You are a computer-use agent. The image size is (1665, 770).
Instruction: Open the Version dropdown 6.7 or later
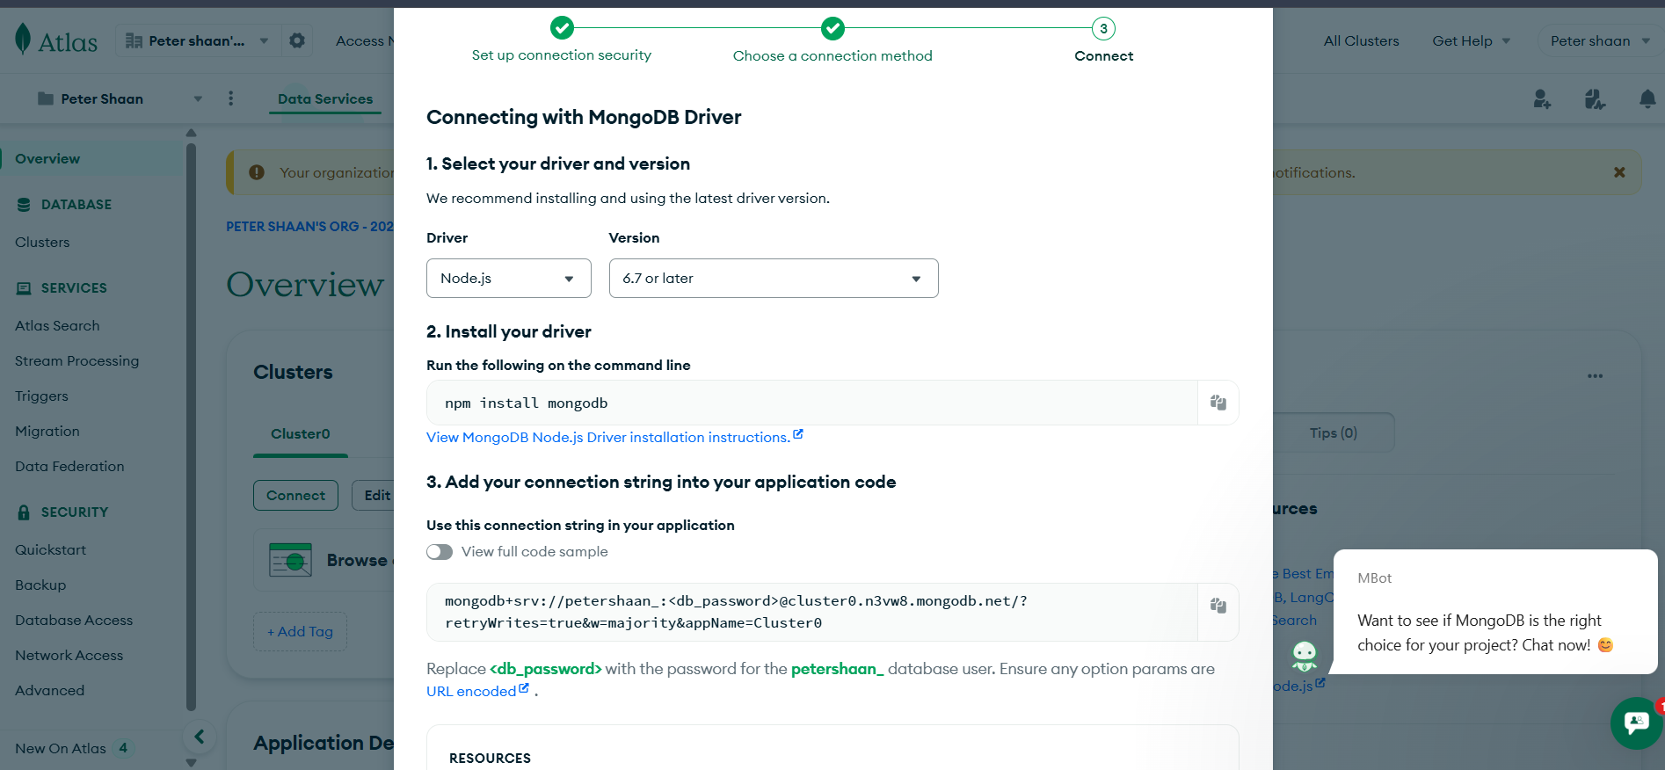[x=774, y=279]
